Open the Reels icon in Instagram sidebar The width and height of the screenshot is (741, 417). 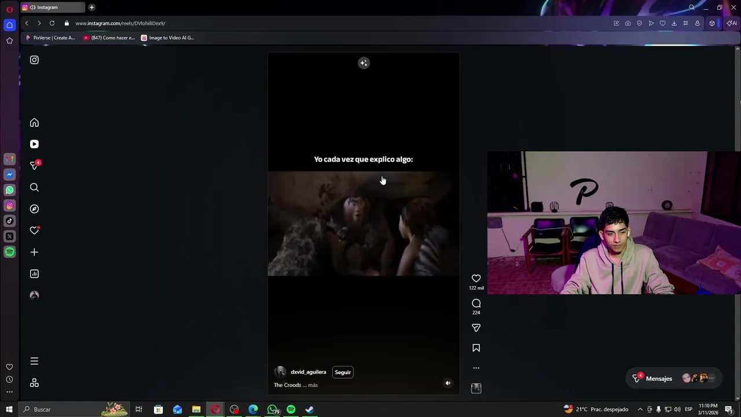pyautogui.click(x=34, y=144)
